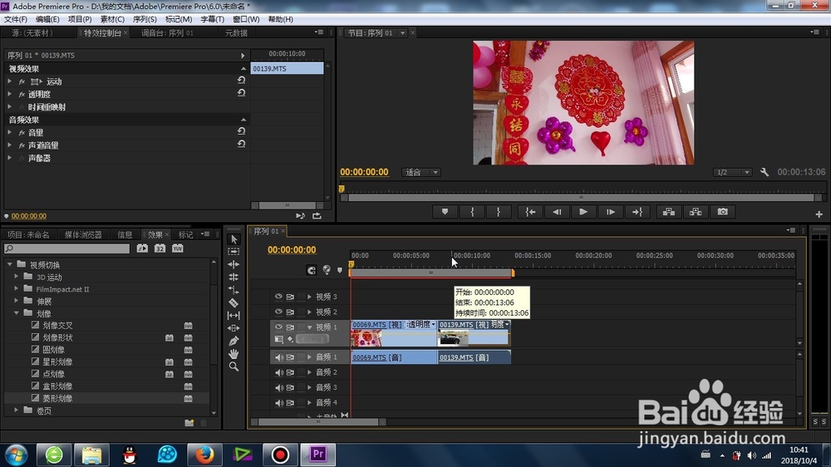Create new custom bin in effects panel
This screenshot has height=467, width=831.
tap(189, 422)
